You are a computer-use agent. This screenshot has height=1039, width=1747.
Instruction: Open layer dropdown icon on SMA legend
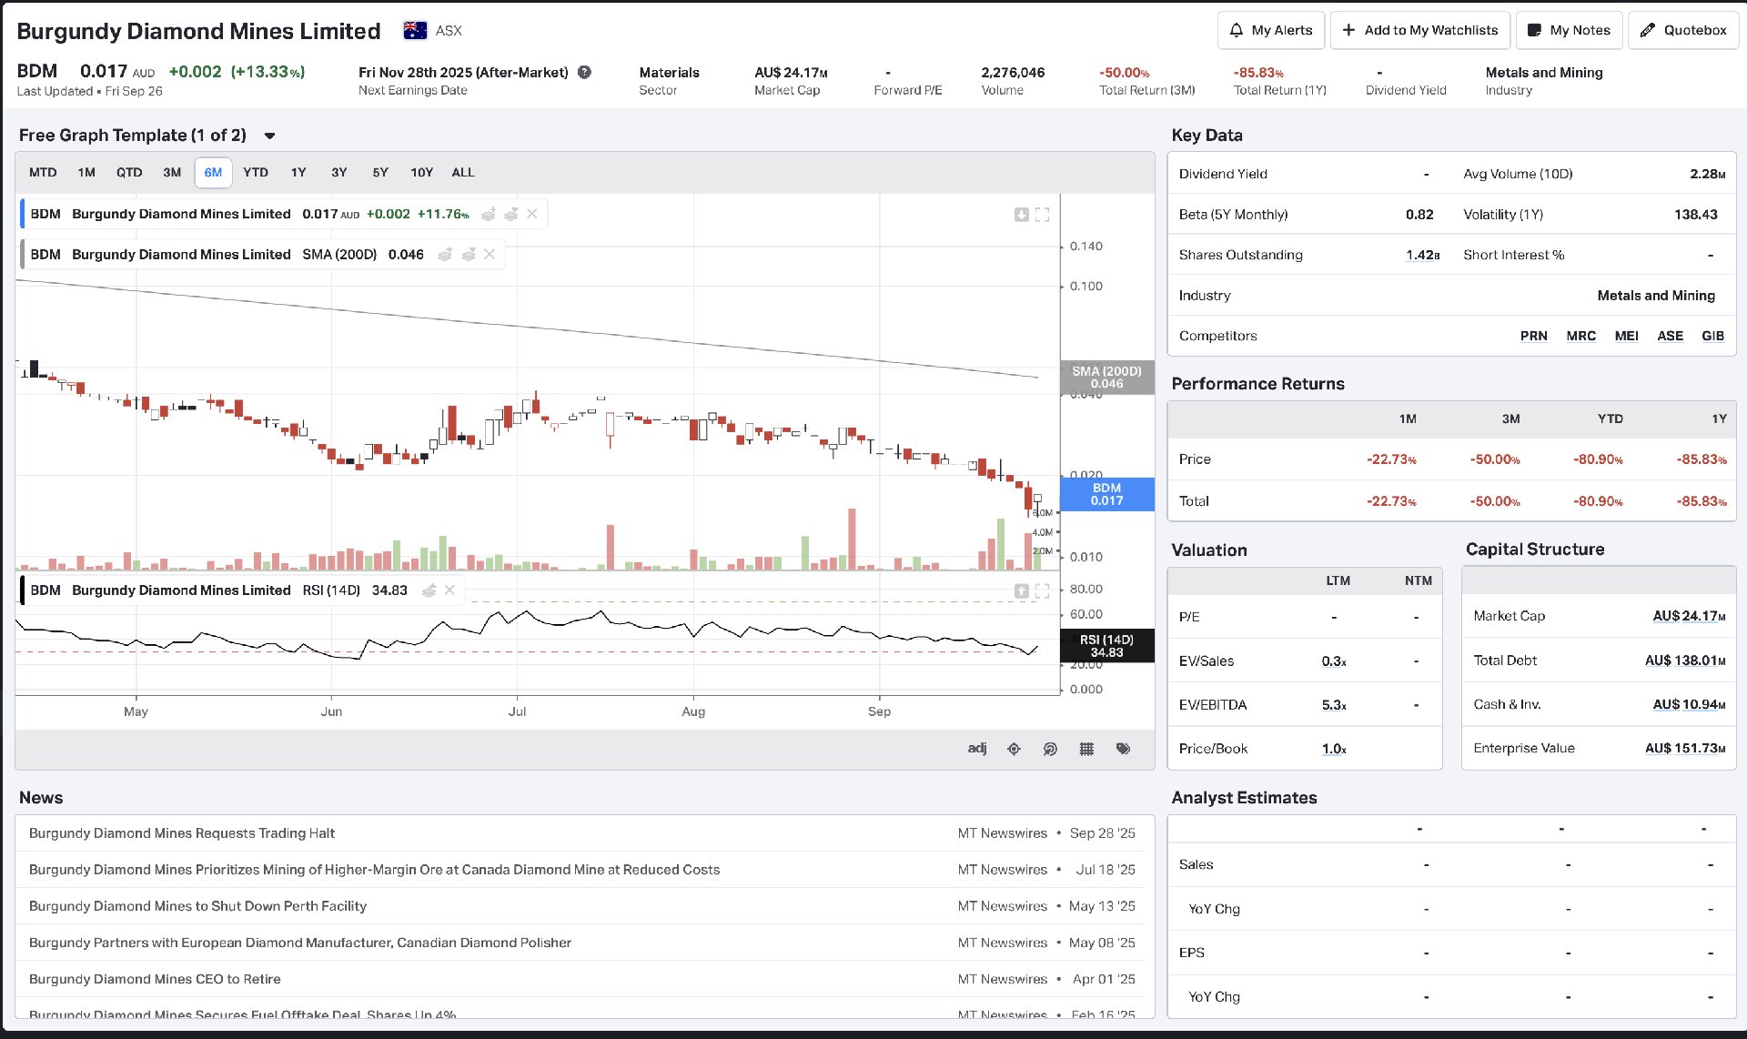pos(469,255)
